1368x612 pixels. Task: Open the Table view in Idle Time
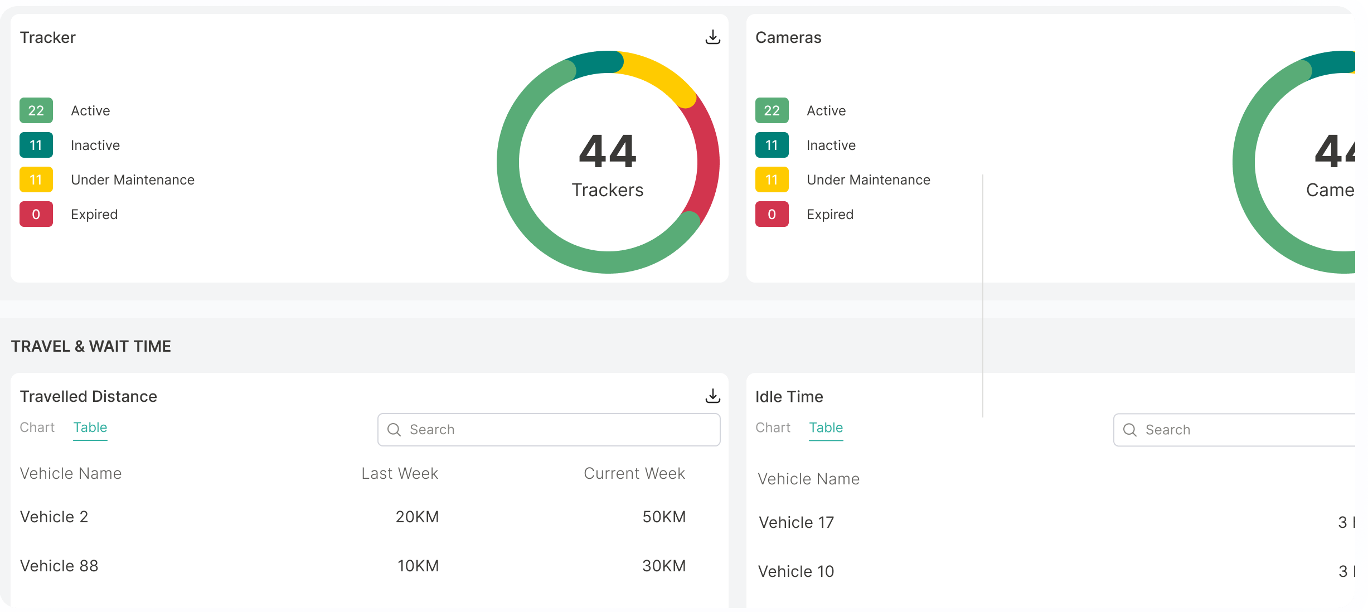tap(826, 427)
